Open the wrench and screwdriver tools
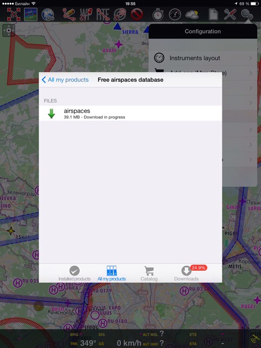This screenshot has width=261, height=348. [x=230, y=15]
